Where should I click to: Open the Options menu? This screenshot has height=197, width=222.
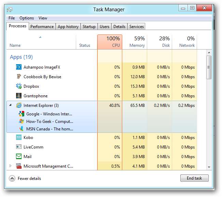(x=27, y=18)
